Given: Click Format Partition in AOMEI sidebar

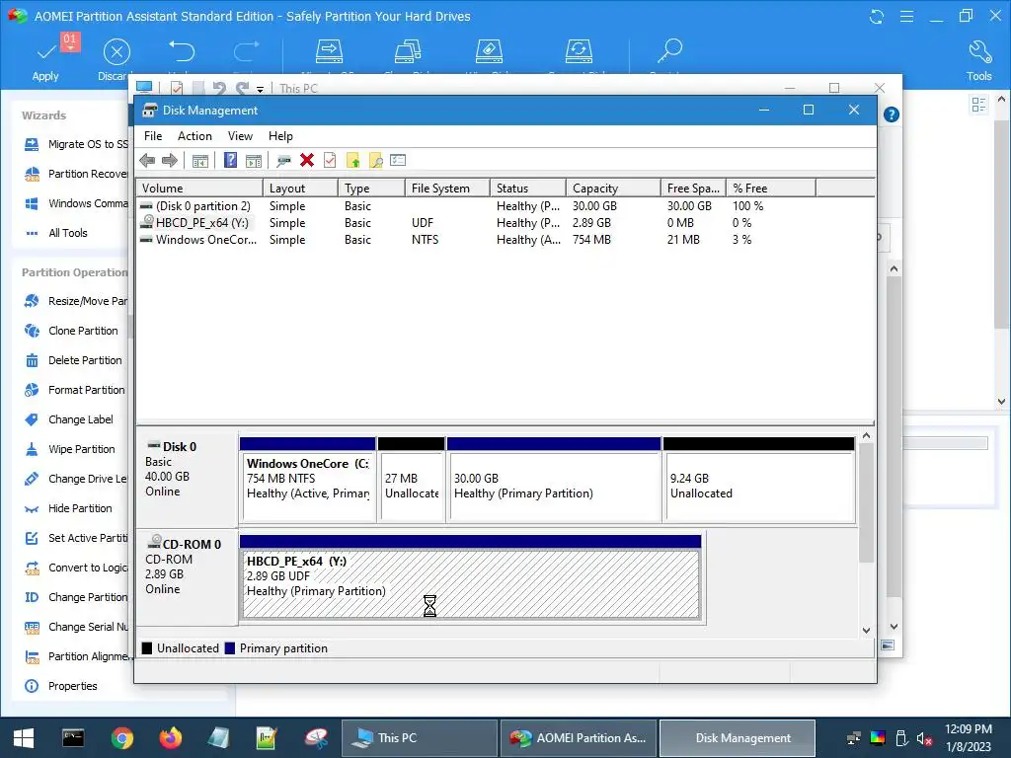Looking at the screenshot, I should pyautogui.click(x=75, y=390).
